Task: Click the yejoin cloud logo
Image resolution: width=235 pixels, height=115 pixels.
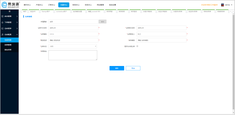Action: click(x=4, y=5)
